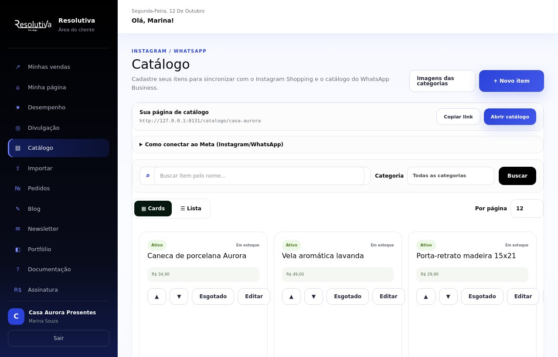This screenshot has width=558, height=357.
Task: Click the Buscar button
Action: tap(517, 176)
